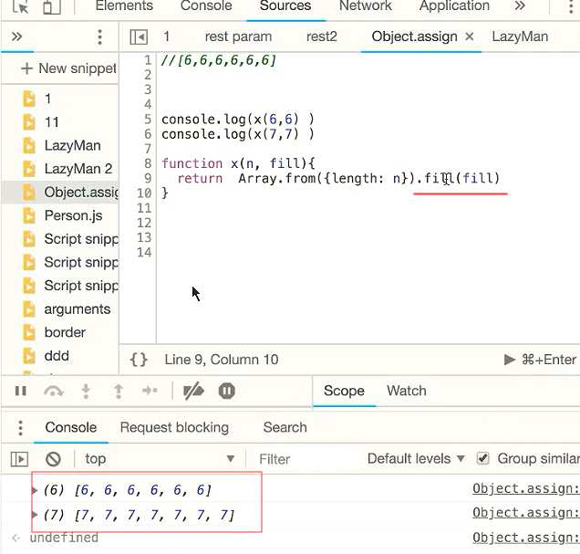Hide the navigator sidebar toggle icon

pyautogui.click(x=139, y=37)
